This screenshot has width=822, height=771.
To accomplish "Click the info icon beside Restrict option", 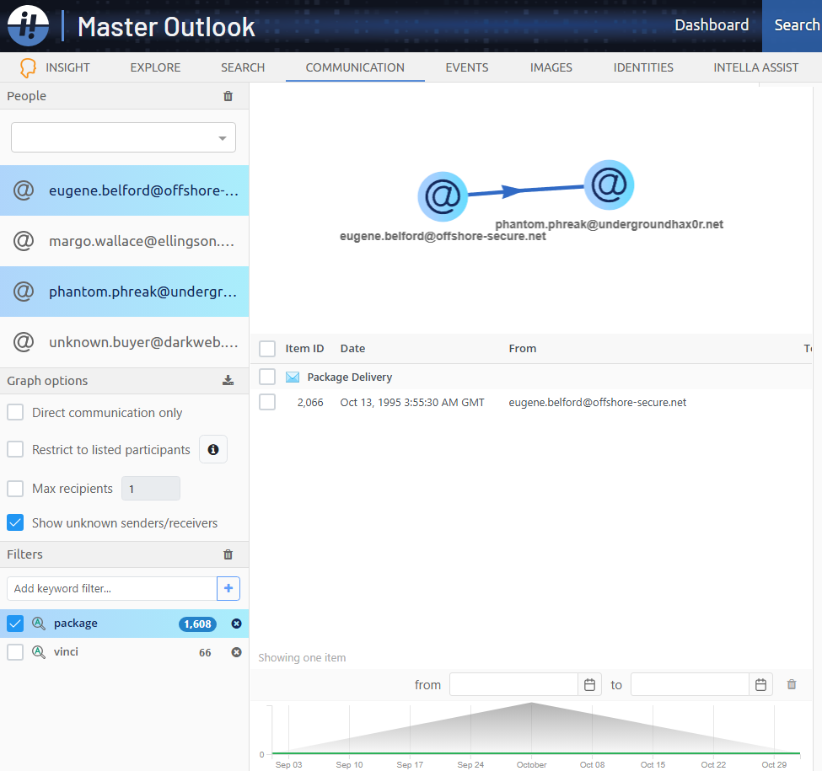I will 213,450.
